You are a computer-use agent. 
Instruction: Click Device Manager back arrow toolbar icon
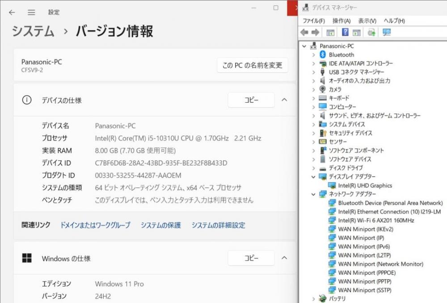pos(304,33)
